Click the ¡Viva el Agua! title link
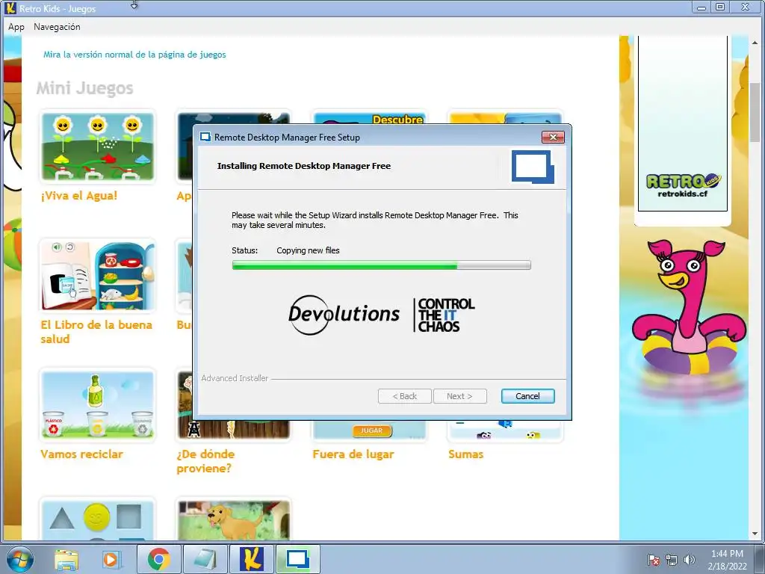This screenshot has height=574, width=765. click(79, 196)
